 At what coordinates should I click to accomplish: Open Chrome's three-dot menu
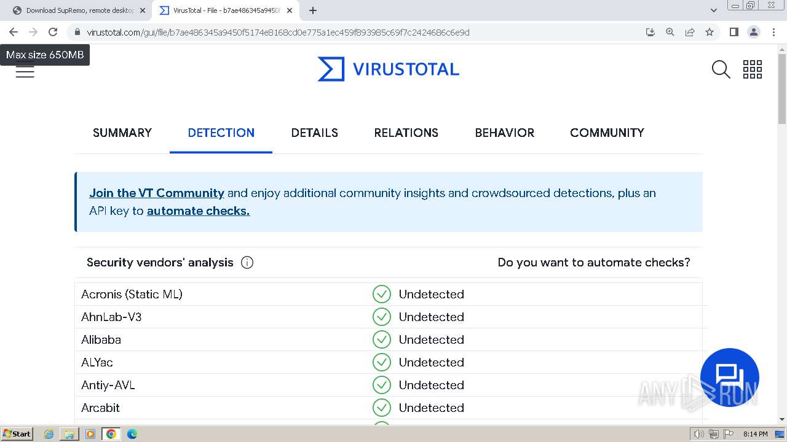click(x=773, y=32)
